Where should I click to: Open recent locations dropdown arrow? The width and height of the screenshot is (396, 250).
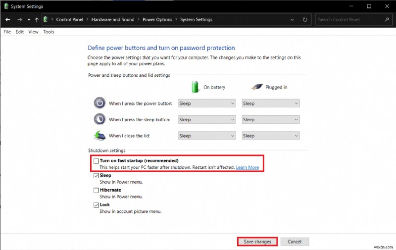tap(29, 20)
